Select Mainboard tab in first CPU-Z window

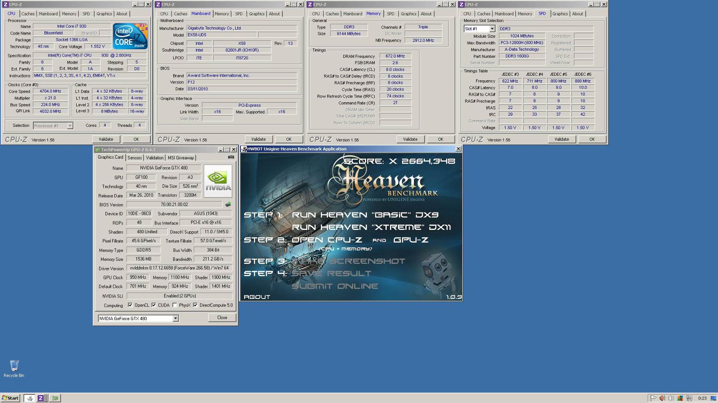(x=48, y=14)
